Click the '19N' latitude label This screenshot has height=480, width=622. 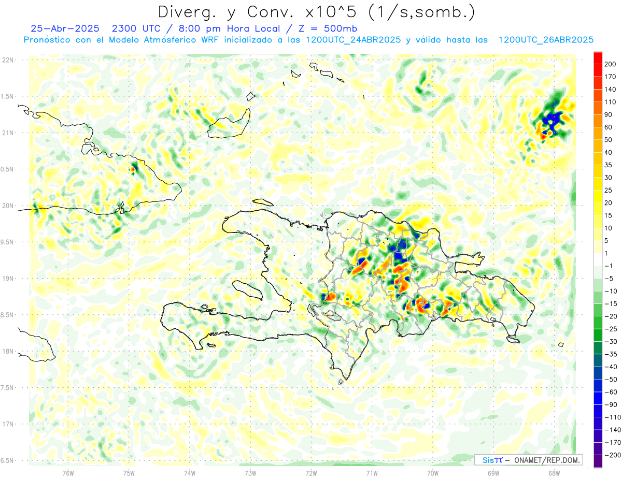[x=7, y=279]
